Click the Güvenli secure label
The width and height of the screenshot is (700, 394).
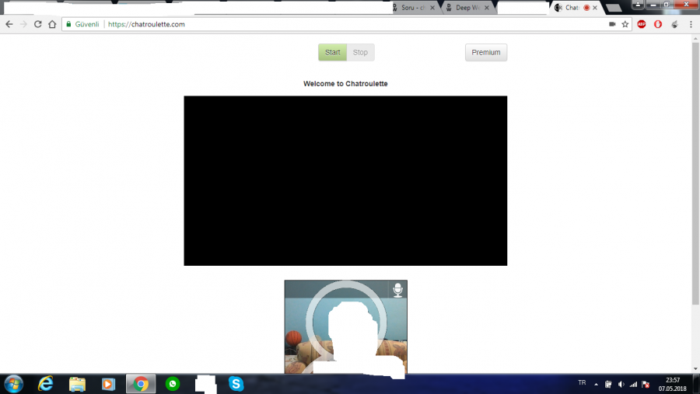coord(86,24)
